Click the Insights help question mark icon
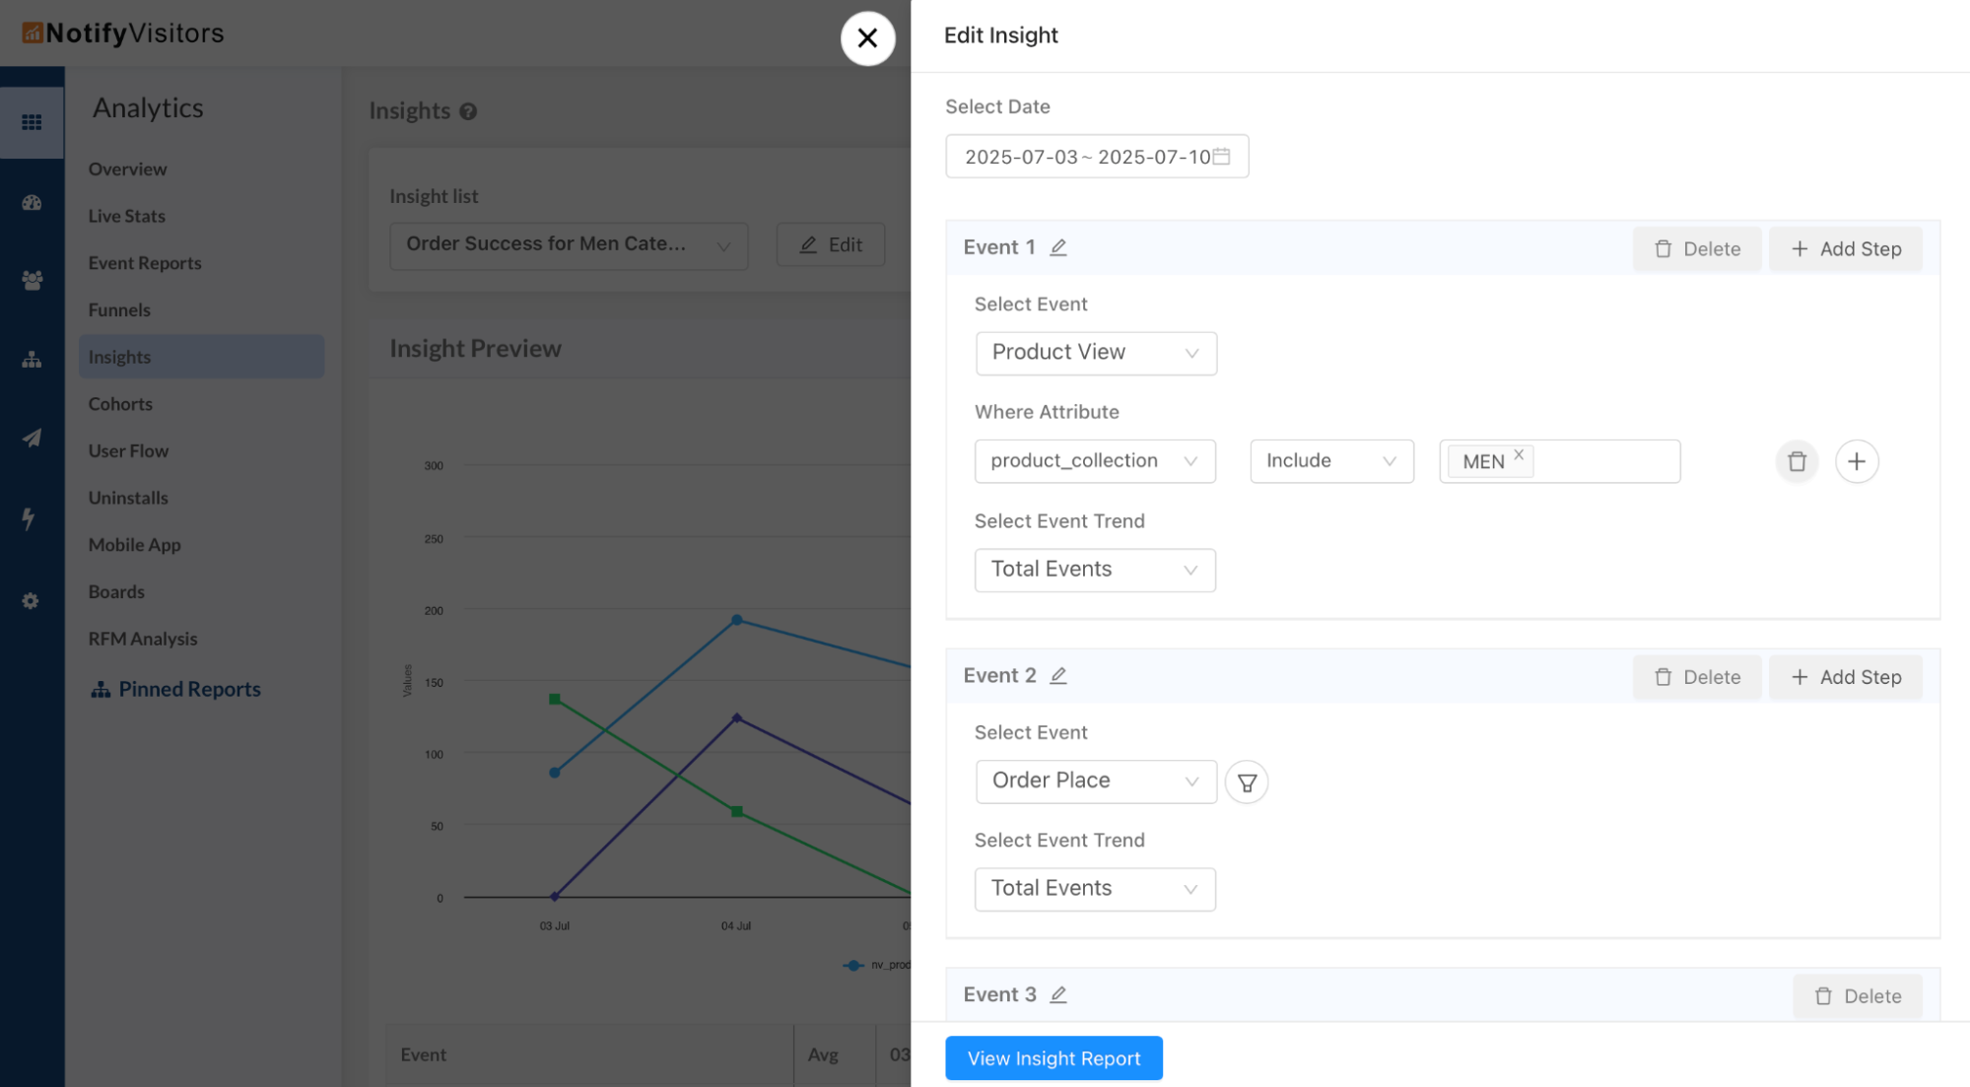 click(468, 111)
